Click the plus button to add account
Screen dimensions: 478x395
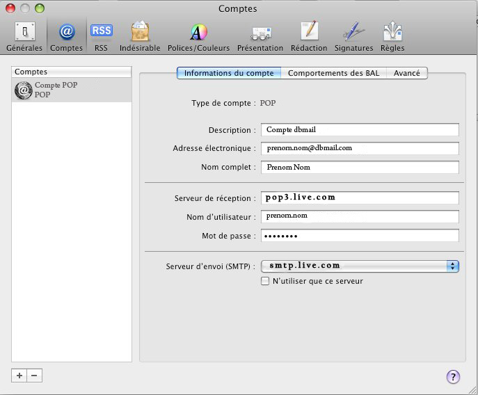pos(19,376)
